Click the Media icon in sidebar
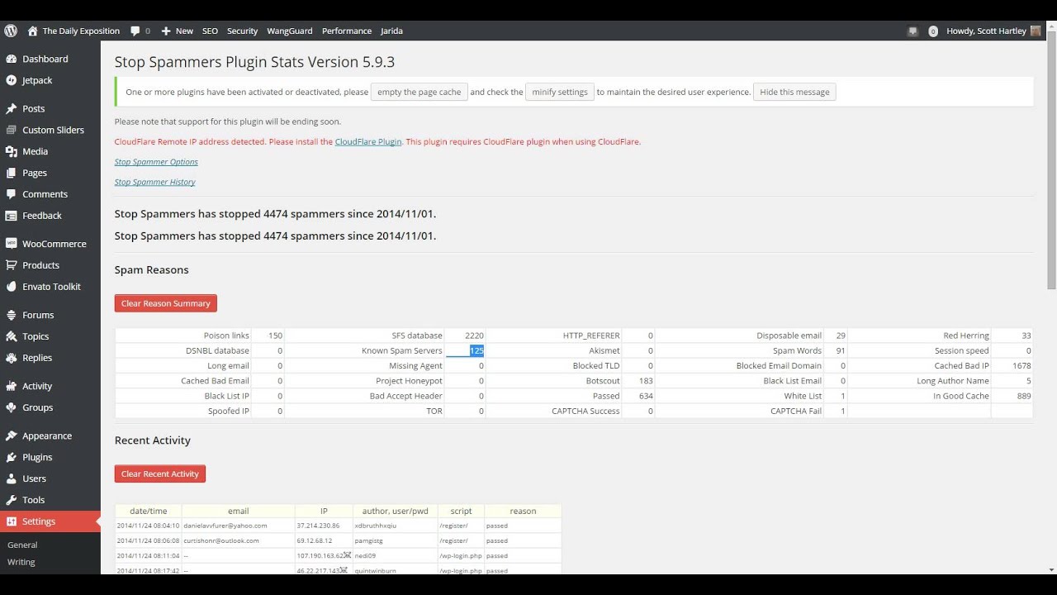The height and width of the screenshot is (595, 1057). point(11,151)
